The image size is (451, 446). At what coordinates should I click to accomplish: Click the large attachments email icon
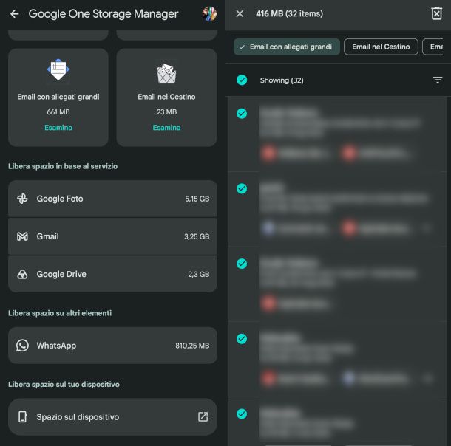pyautogui.click(x=58, y=69)
